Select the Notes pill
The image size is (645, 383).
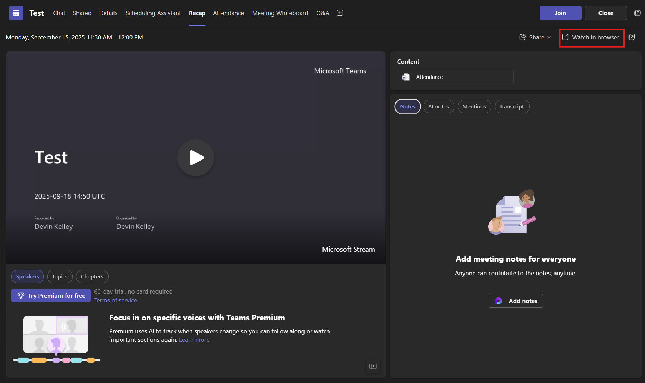[407, 107]
